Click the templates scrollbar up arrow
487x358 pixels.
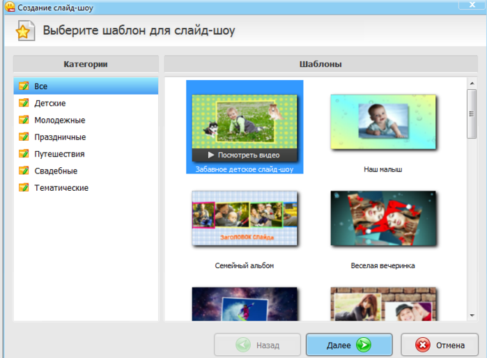[x=472, y=83]
